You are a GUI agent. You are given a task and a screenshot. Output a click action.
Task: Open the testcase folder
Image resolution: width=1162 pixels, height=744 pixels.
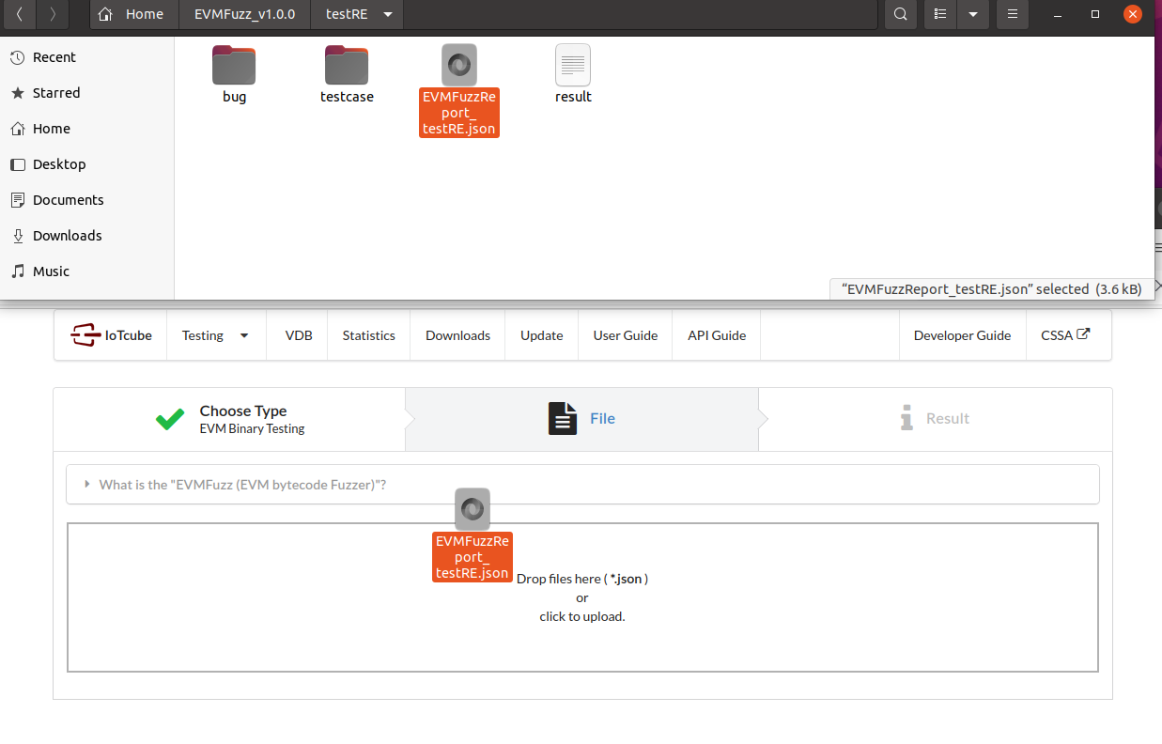[x=347, y=66]
